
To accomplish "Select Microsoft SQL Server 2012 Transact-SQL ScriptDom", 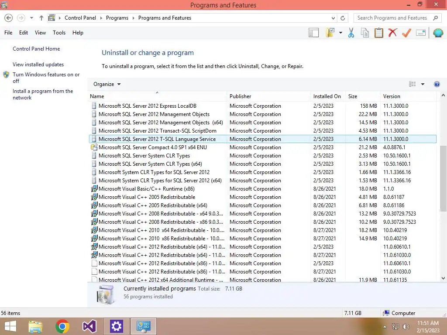I will 262,131.
